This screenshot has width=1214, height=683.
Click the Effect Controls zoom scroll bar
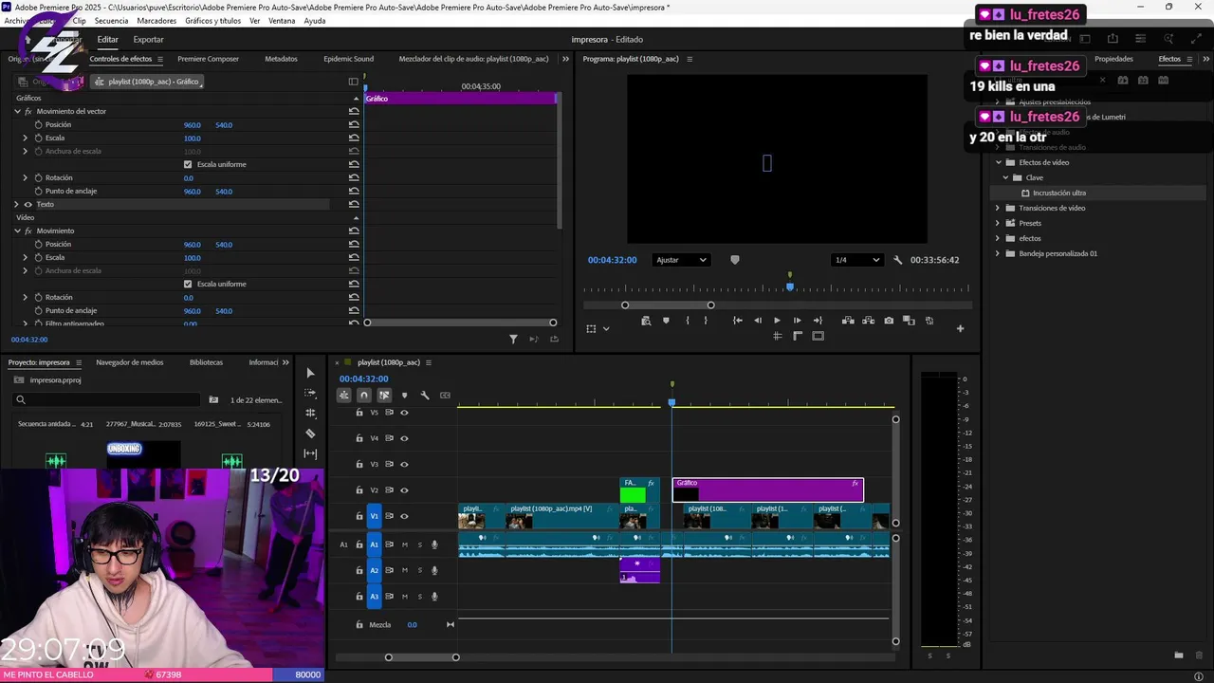460,323
